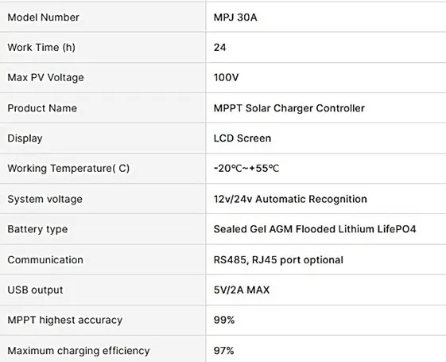Select RS485, RJ45 port optional text
The image size is (446, 362).
click(x=278, y=260)
